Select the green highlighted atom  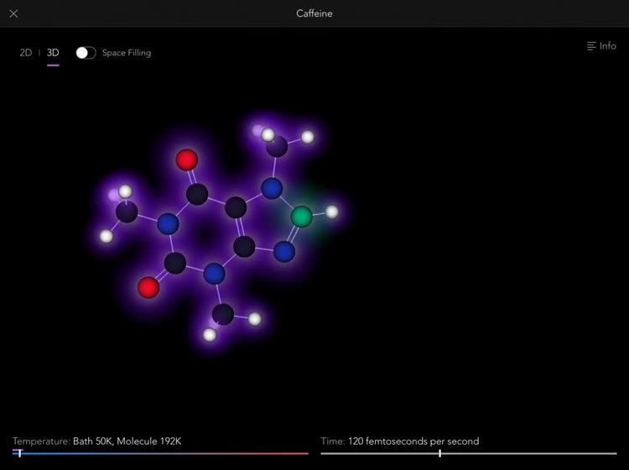point(301,217)
